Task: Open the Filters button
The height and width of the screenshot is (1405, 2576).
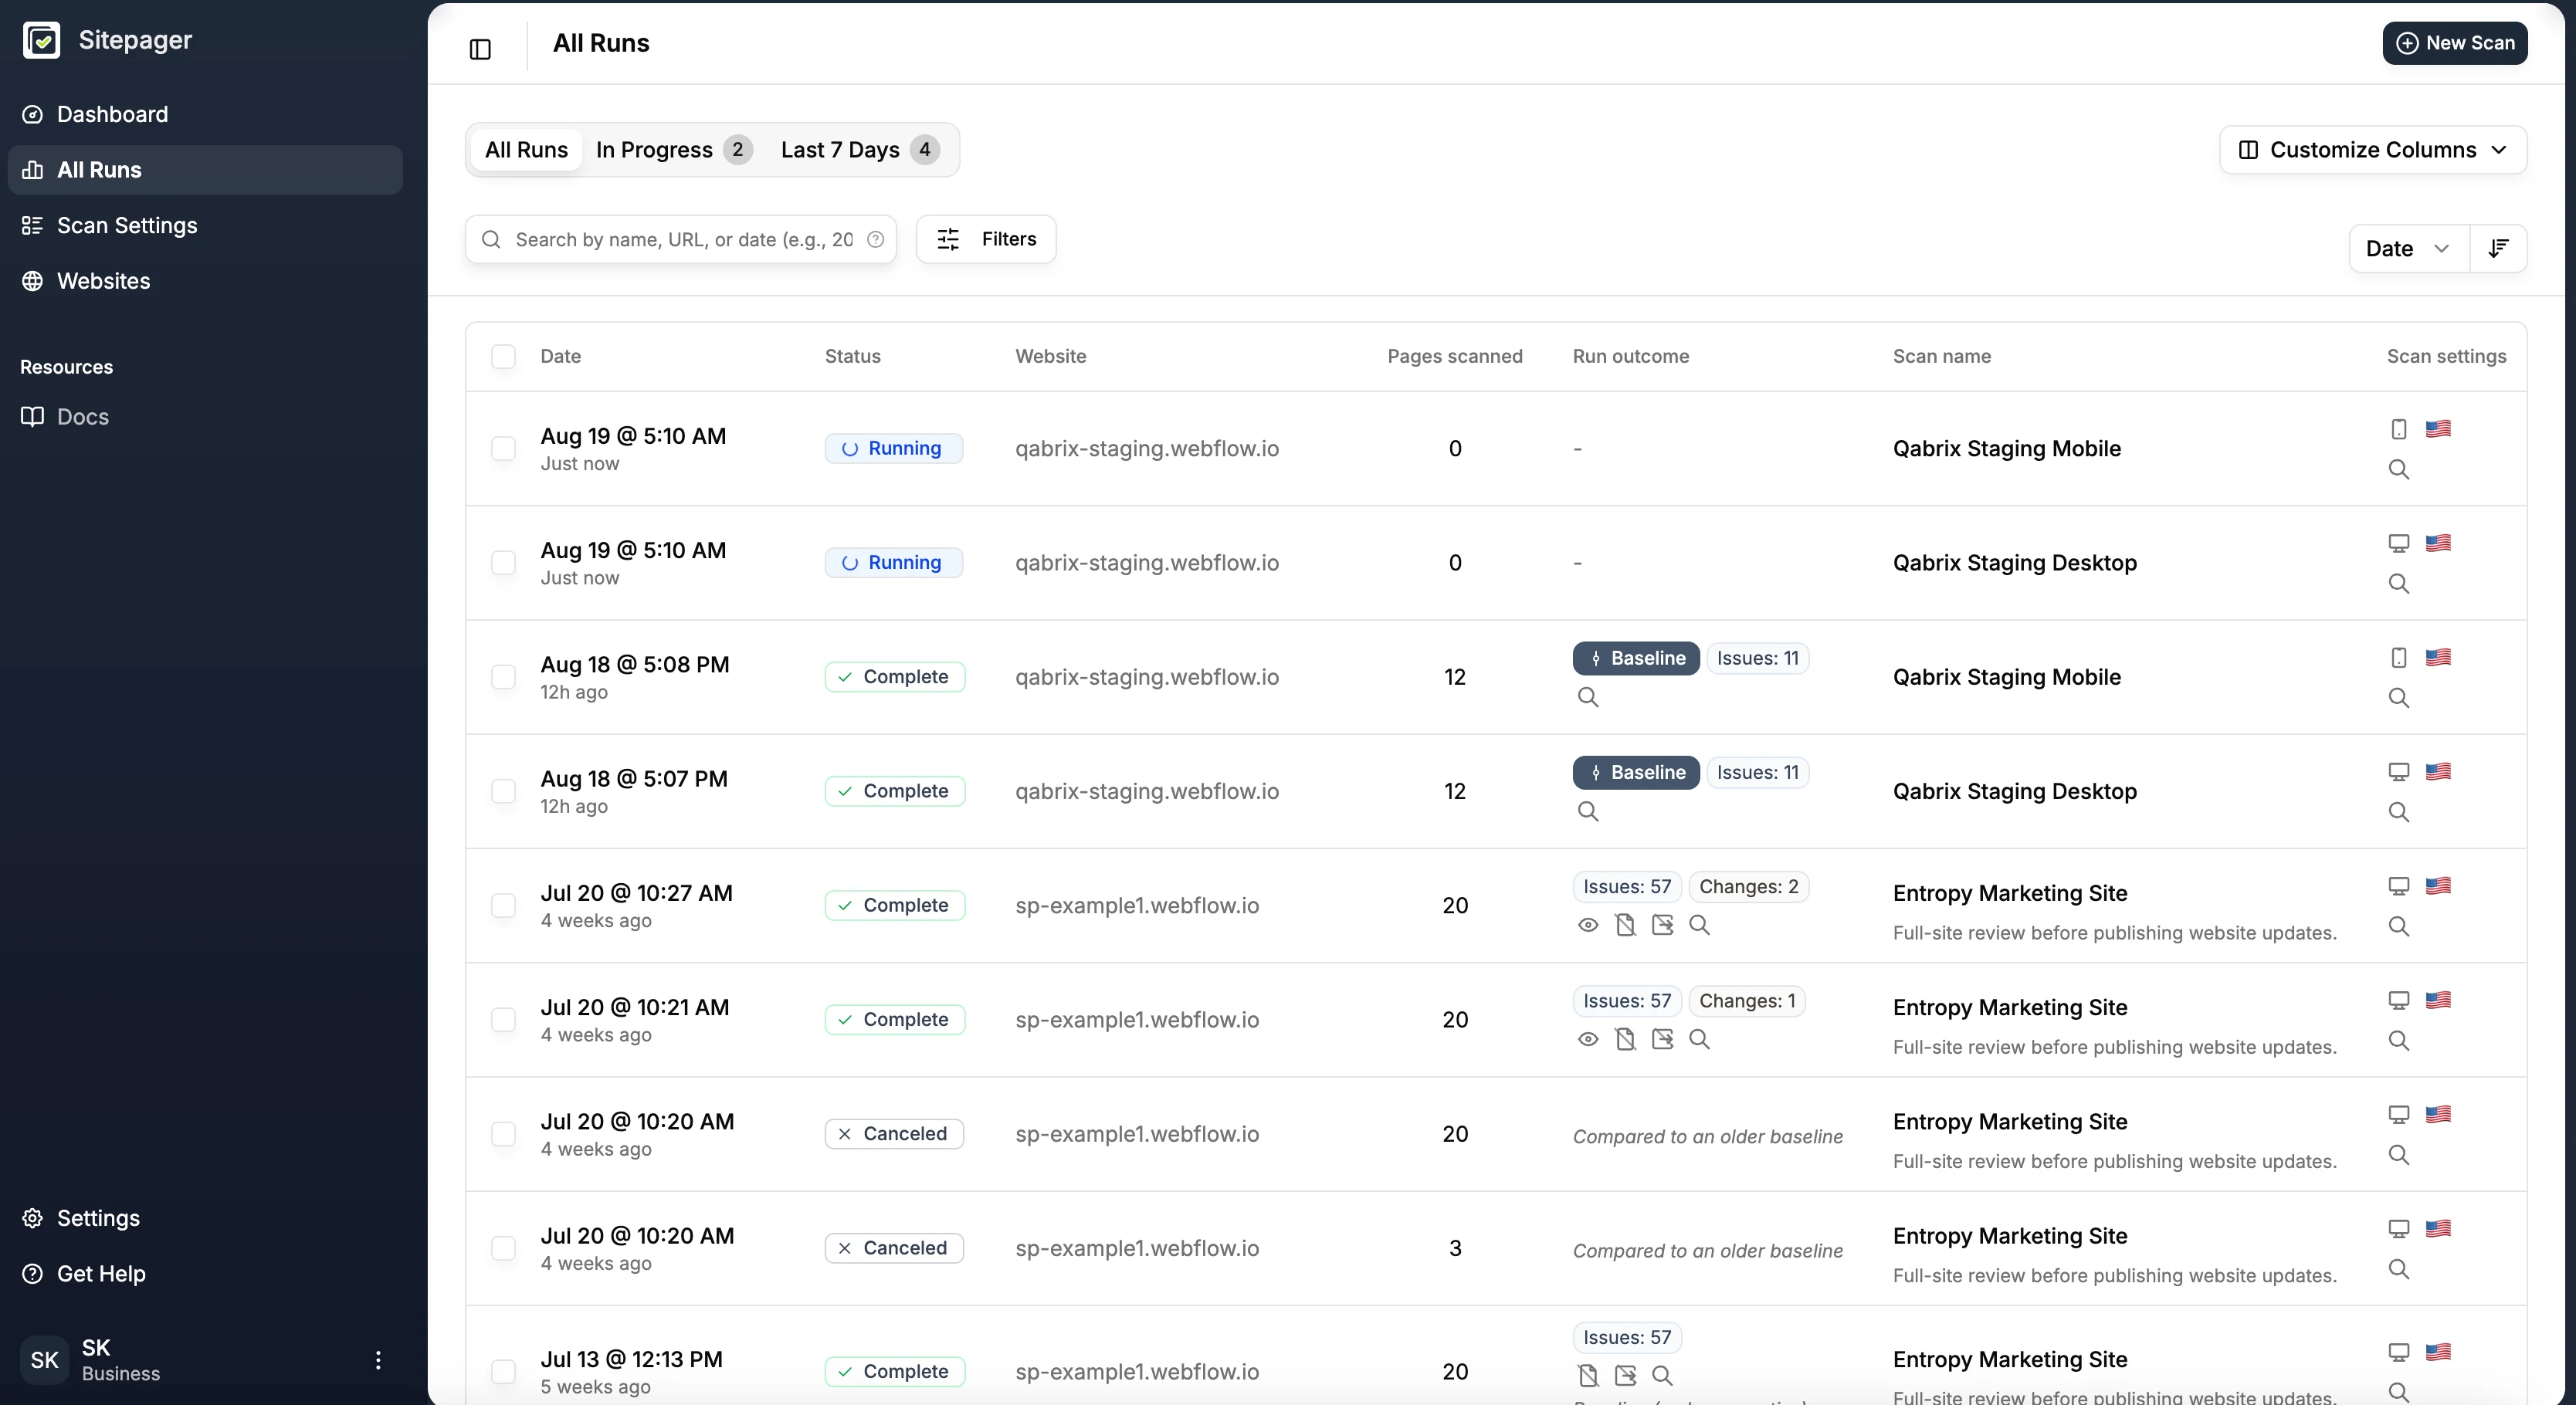Action: pyautogui.click(x=986, y=239)
